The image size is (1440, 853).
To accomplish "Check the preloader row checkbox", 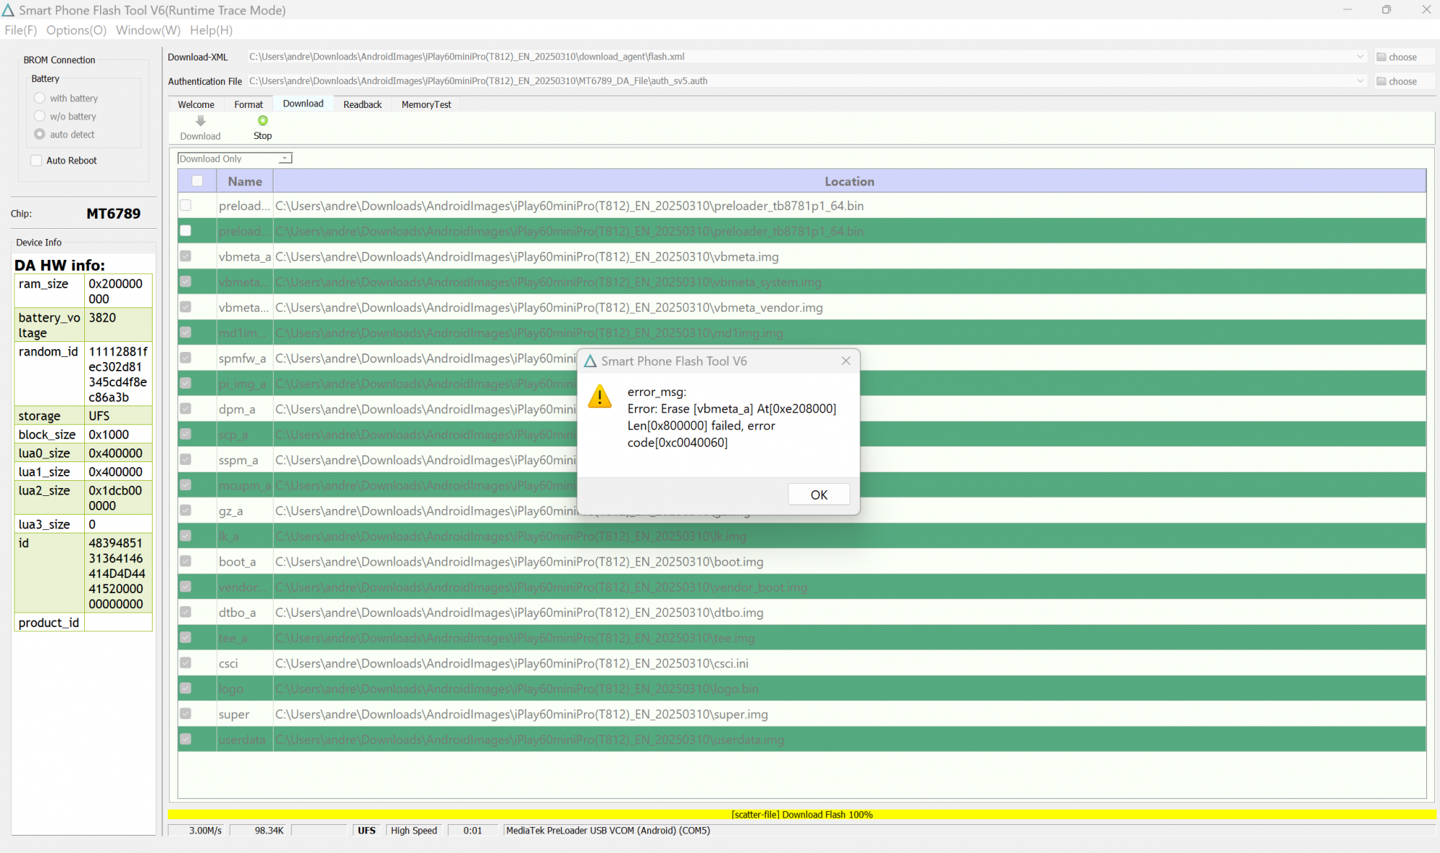I will pyautogui.click(x=185, y=205).
